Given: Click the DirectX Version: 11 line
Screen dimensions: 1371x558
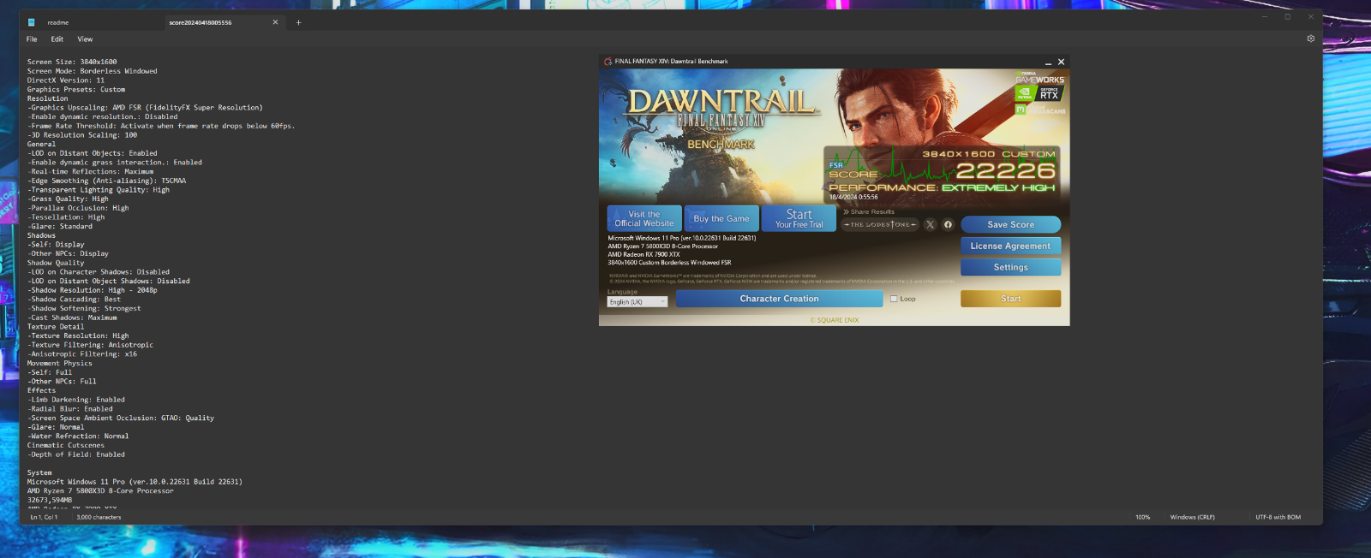Looking at the screenshot, I should pos(65,80).
